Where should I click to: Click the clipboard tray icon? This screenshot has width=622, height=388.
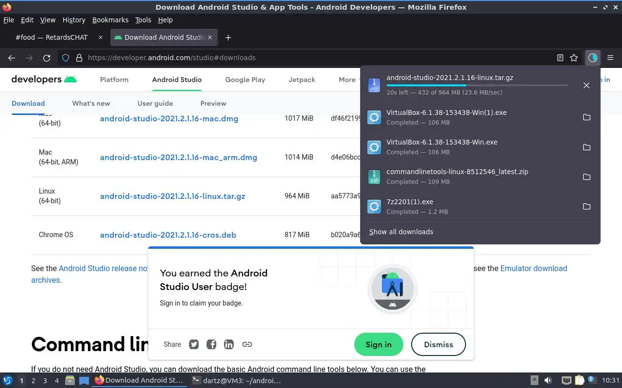(580, 381)
